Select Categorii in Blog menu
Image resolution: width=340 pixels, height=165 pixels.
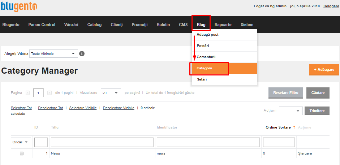(224, 69)
